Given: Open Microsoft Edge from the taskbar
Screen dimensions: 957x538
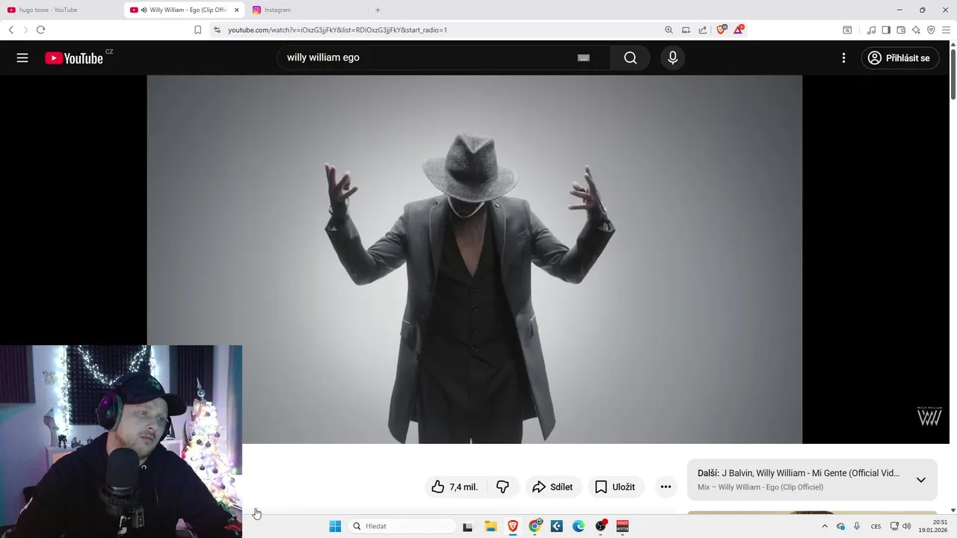Looking at the screenshot, I should click(x=579, y=526).
